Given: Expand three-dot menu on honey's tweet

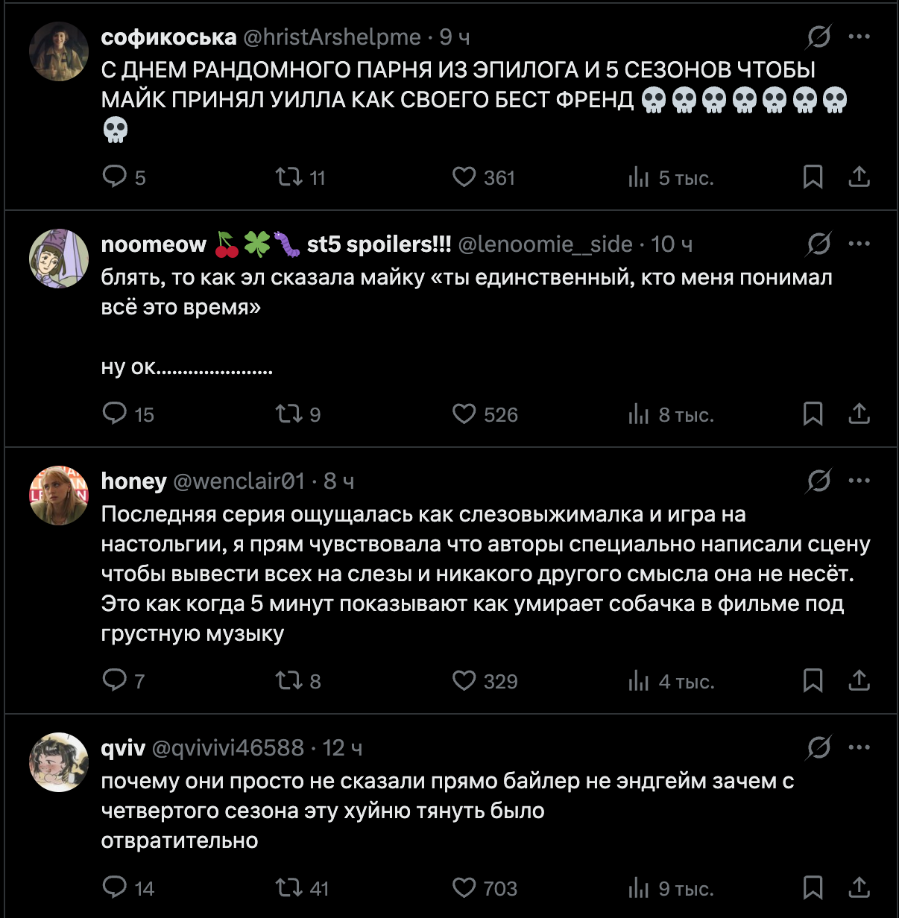Looking at the screenshot, I should (859, 481).
